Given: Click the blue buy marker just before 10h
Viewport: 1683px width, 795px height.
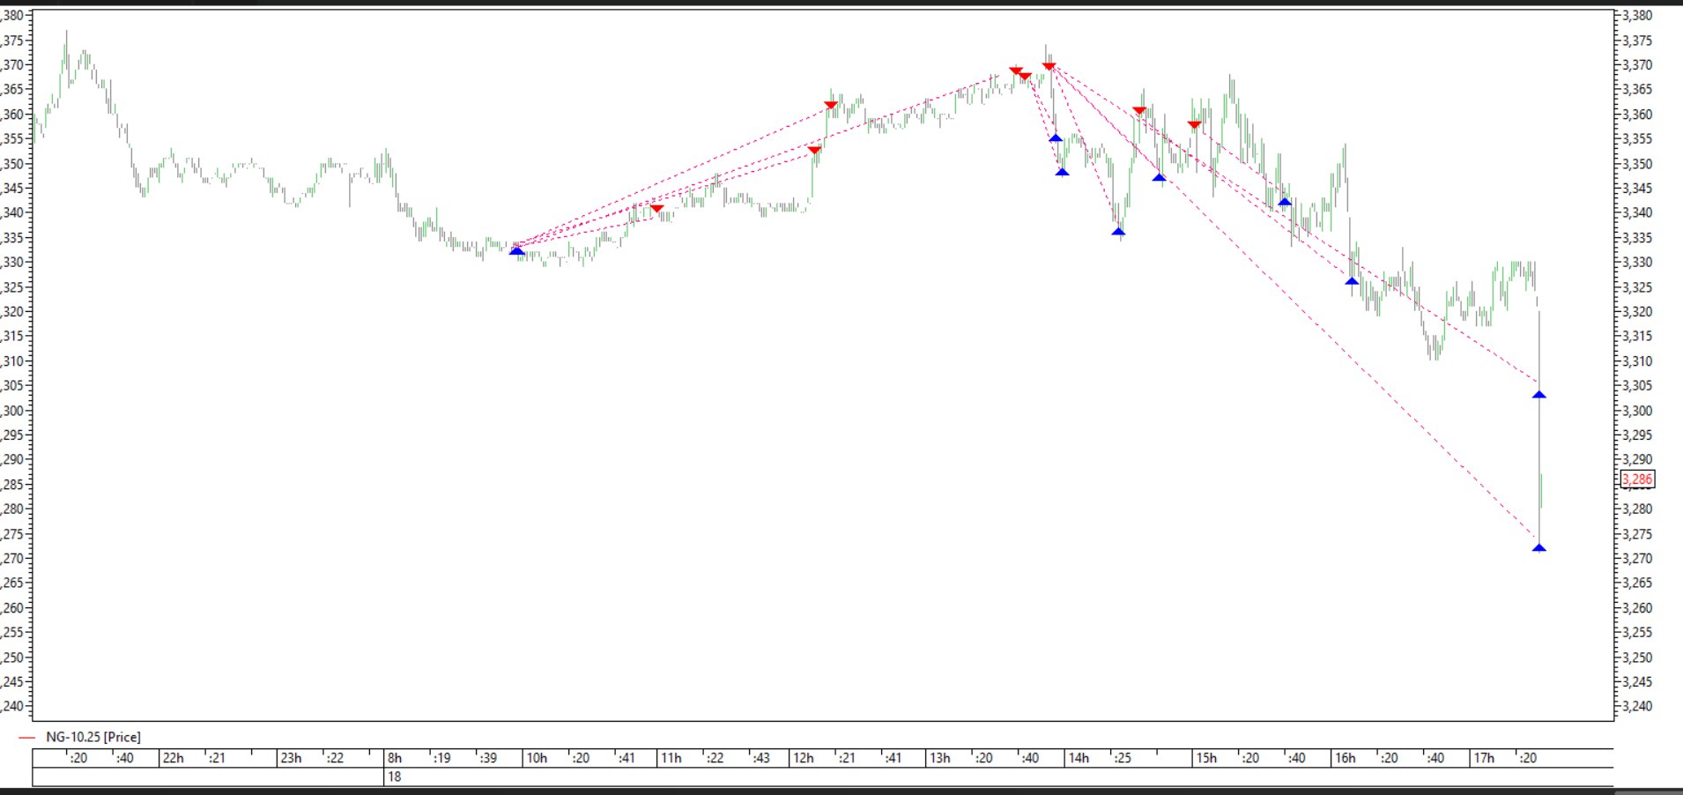Looking at the screenshot, I should [x=517, y=252].
